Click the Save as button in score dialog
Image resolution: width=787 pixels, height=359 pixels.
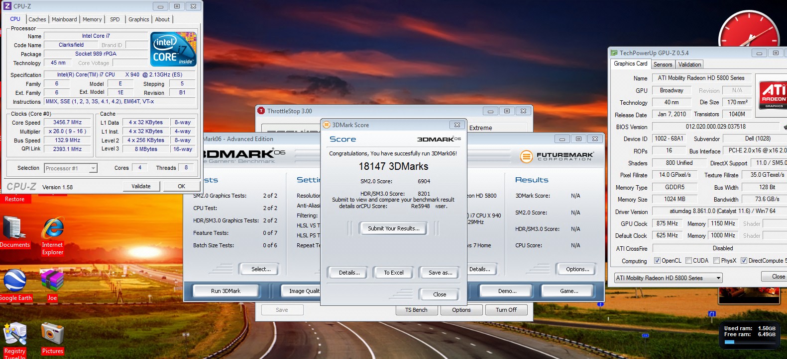pos(441,273)
